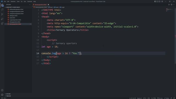The image size is (176, 99).
Task: Change Spaces: 4 indentation setting
Action: pyautogui.click(x=139, y=98)
